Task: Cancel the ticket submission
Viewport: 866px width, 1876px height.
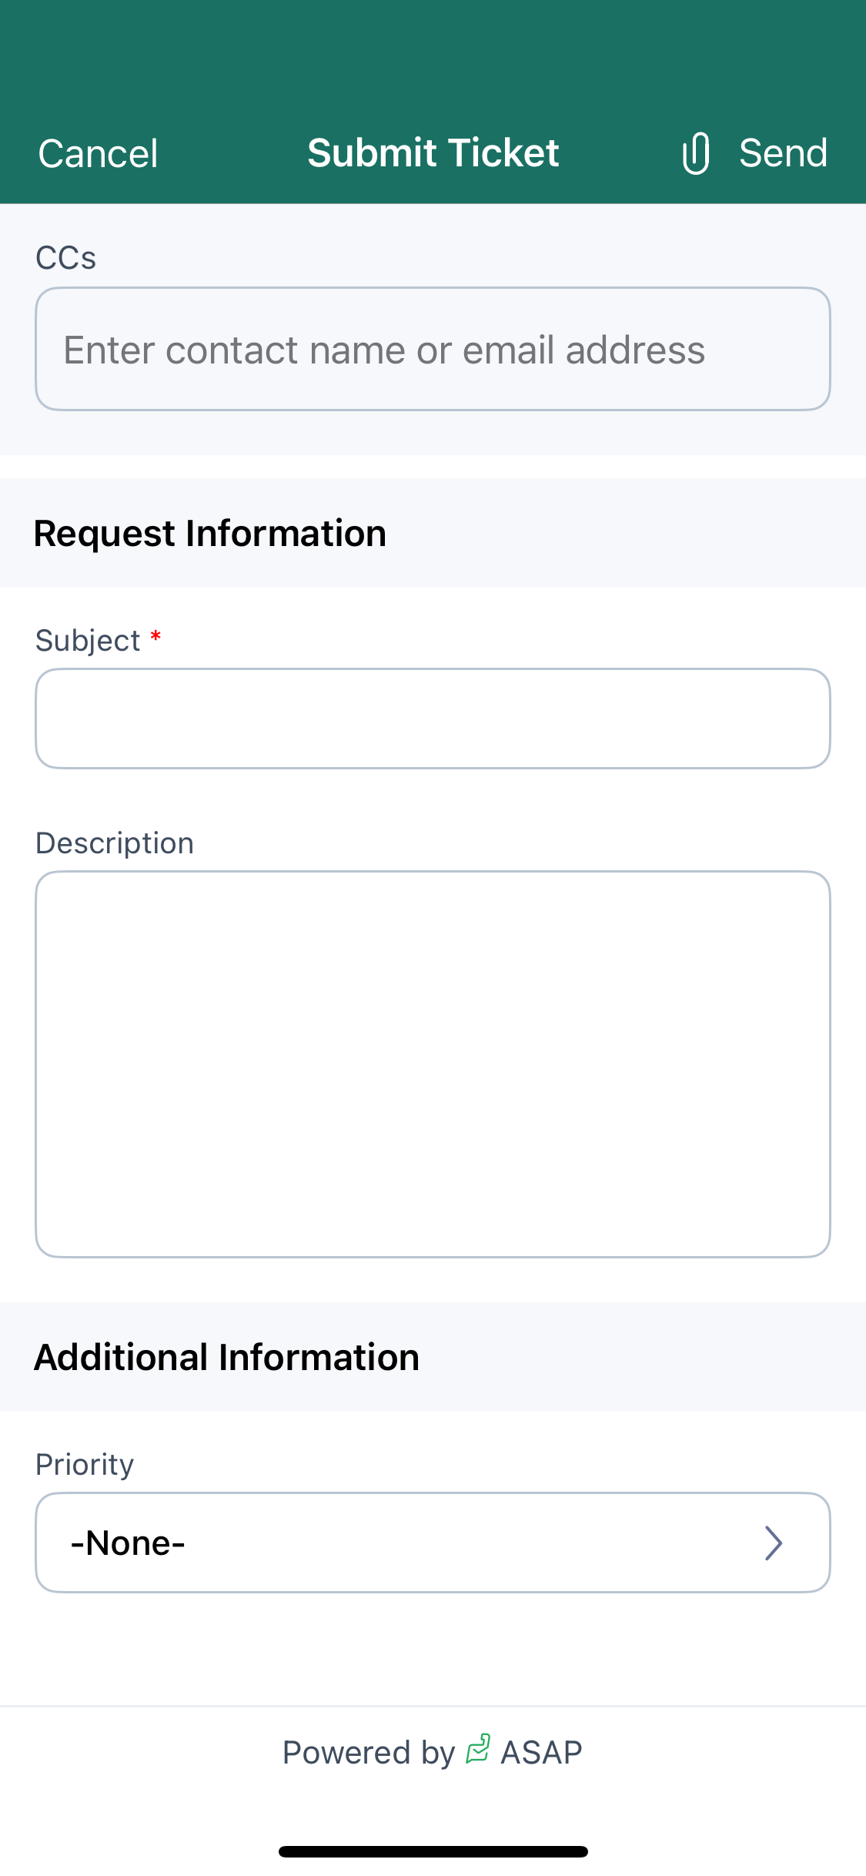Action: click(98, 153)
